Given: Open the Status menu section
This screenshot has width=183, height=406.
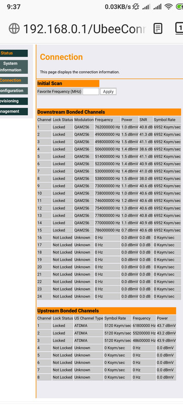Looking at the screenshot, I should tap(14, 53).
